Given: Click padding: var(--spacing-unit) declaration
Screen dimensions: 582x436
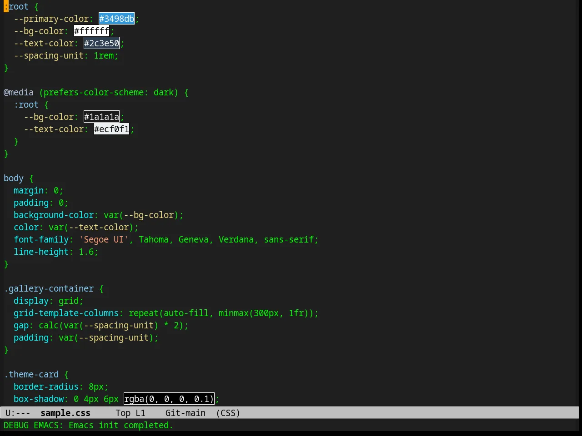Looking at the screenshot, I should [86, 337].
